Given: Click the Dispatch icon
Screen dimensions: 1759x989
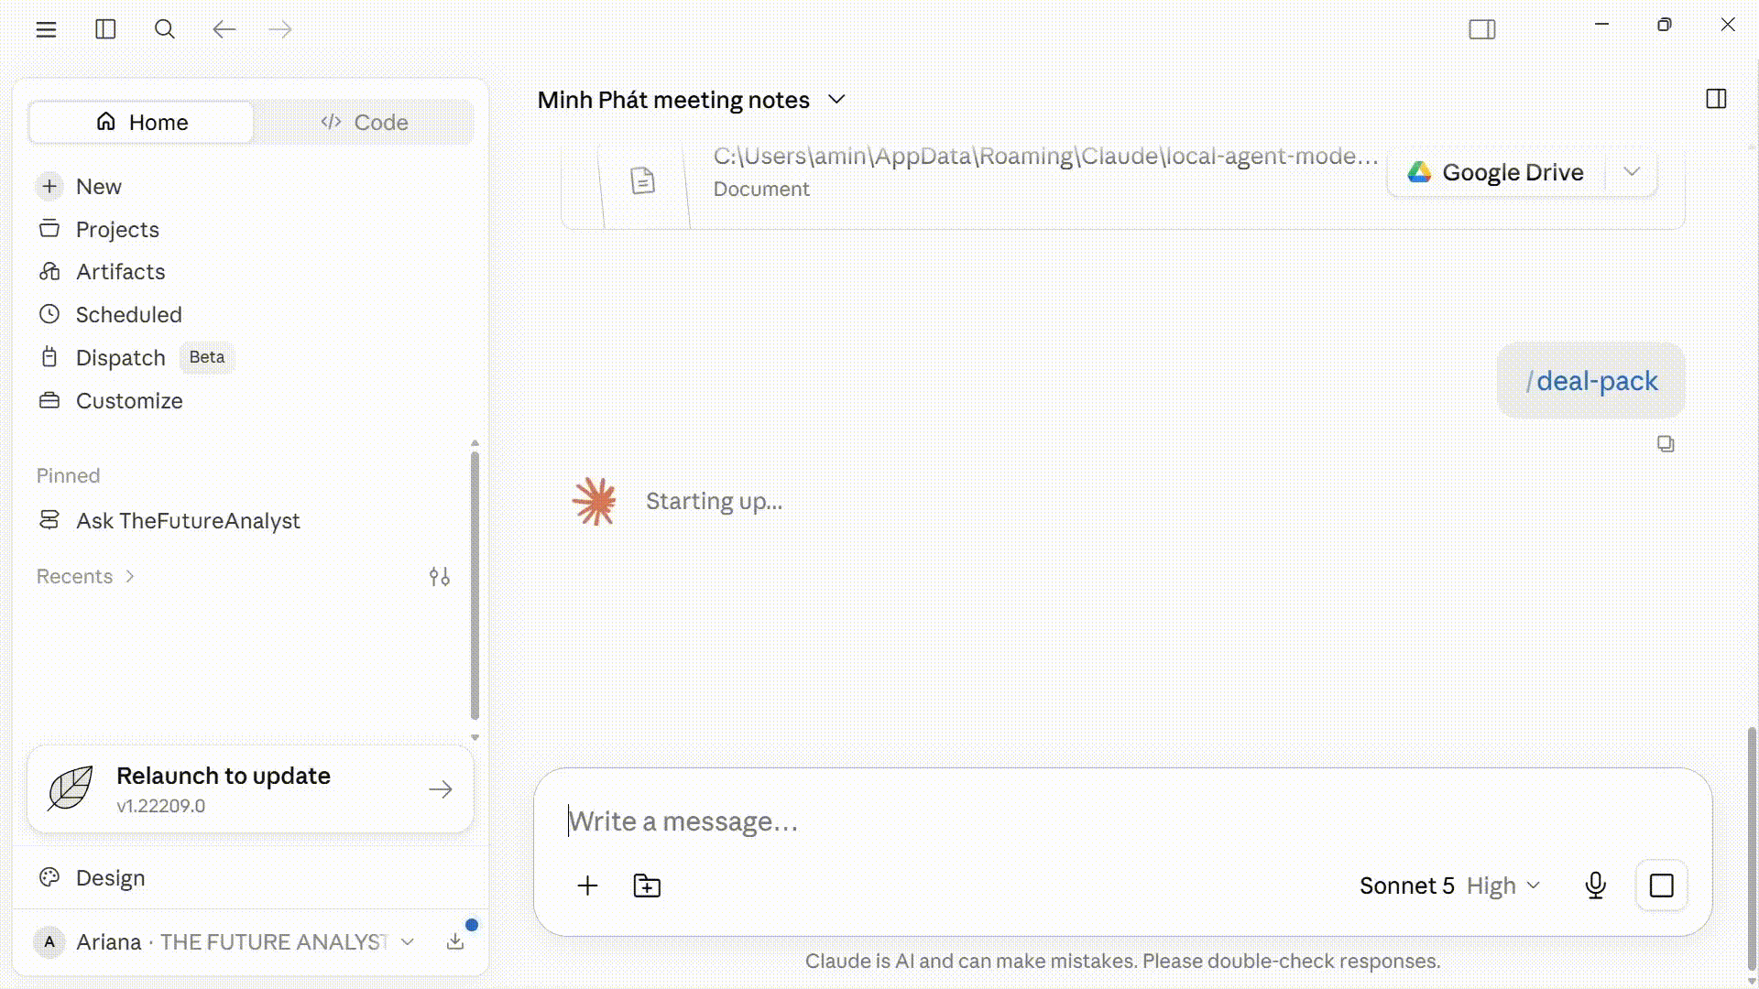Looking at the screenshot, I should (49, 357).
